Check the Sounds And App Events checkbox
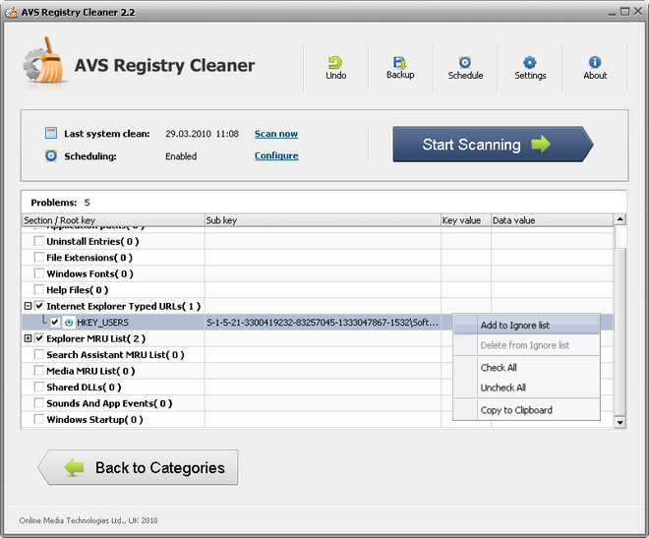This screenshot has width=649, height=538. tap(39, 402)
